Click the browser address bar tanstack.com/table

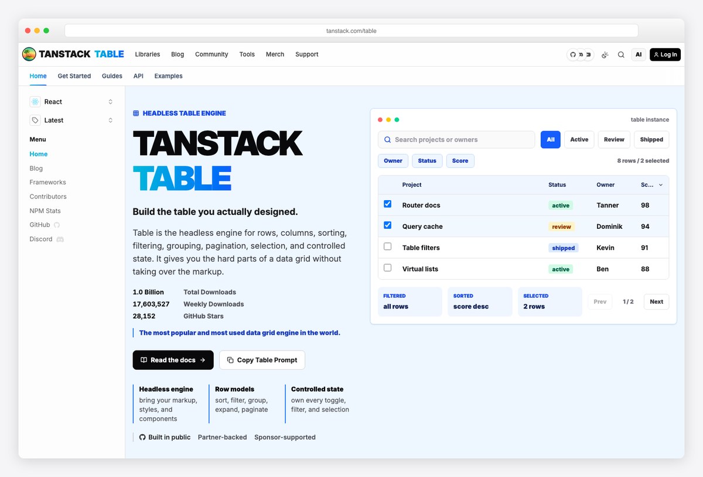coord(351,30)
